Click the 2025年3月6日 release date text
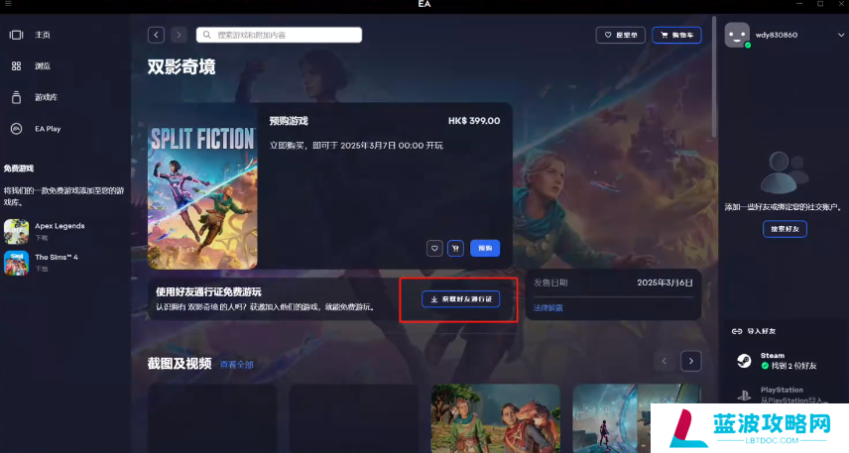849x453 pixels. click(x=665, y=283)
